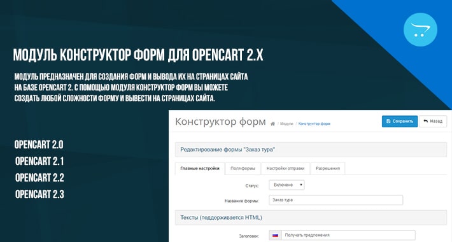The width and height of the screenshot is (452, 242).
Task: Click the Название формы input field
Action: tap(336, 200)
